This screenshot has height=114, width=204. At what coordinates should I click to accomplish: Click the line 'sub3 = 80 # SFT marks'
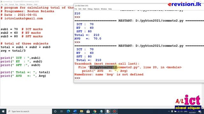(x=22, y=36)
